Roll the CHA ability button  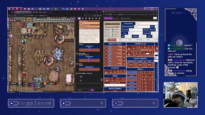point(110,64)
